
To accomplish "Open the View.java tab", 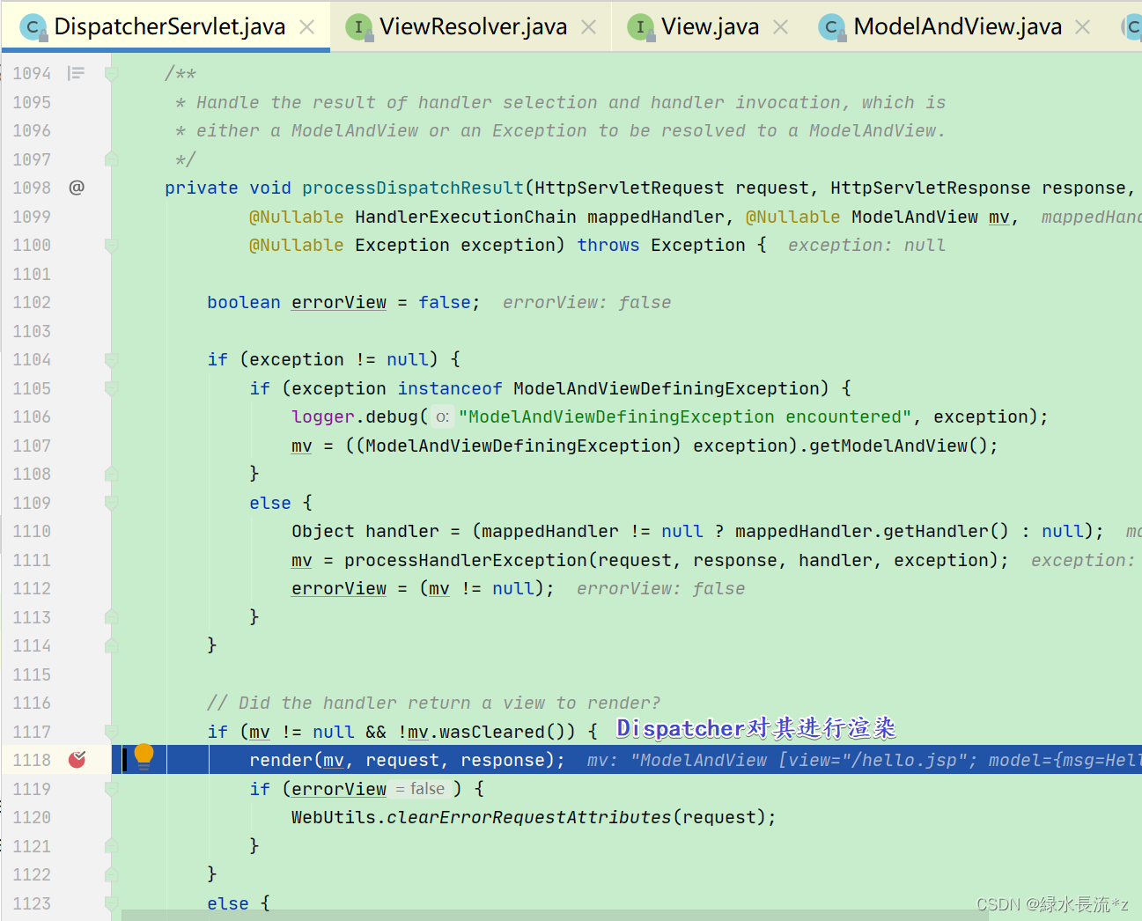I will pyautogui.click(x=710, y=26).
